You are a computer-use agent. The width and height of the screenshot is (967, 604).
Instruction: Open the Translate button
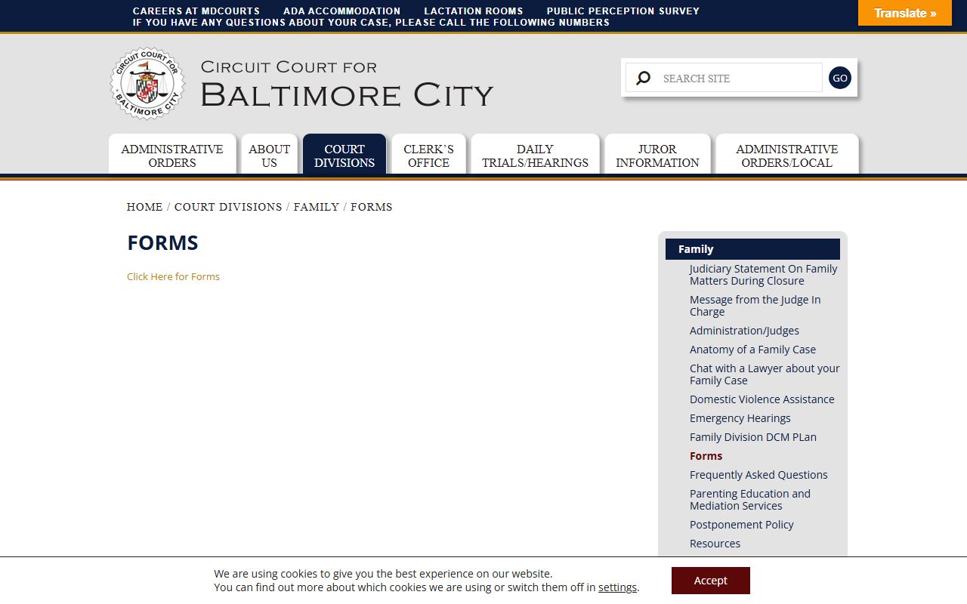click(x=905, y=13)
